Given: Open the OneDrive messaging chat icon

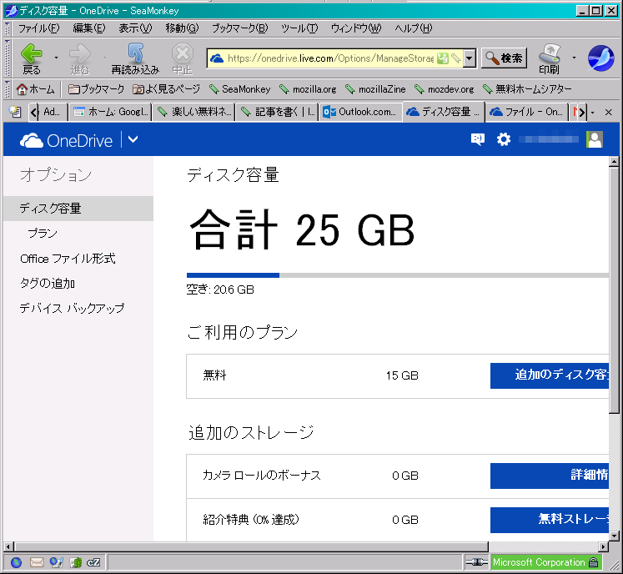Looking at the screenshot, I should [478, 139].
